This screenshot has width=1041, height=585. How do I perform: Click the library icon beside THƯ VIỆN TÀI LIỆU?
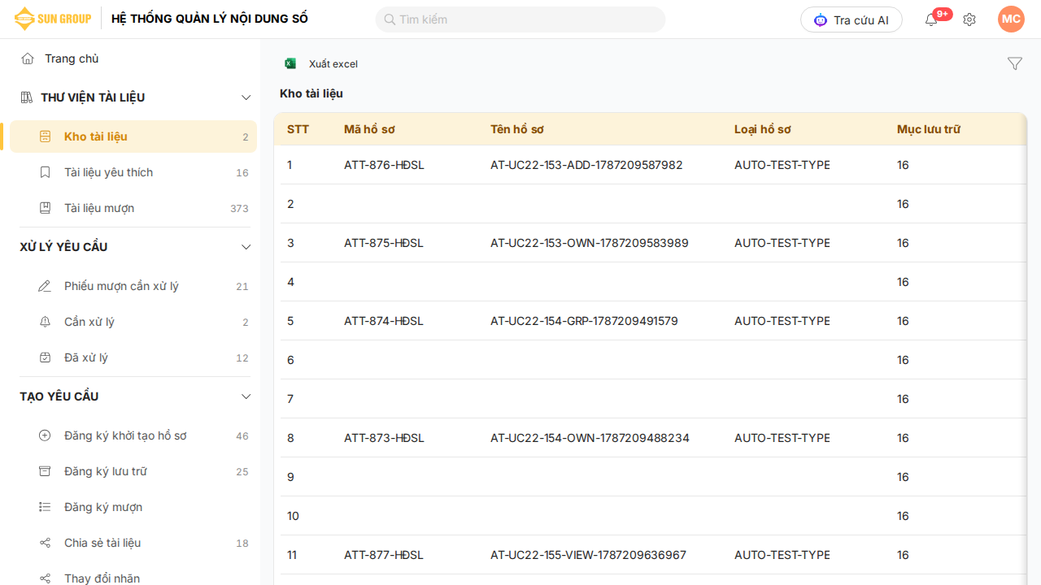coord(26,97)
